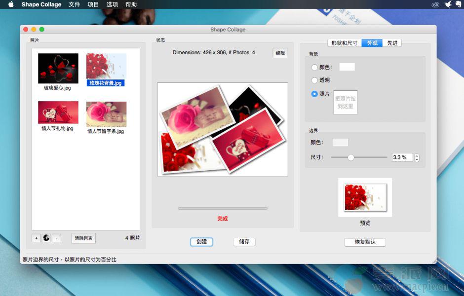Click the bird icon in menu bar
The height and width of the screenshot is (296, 464).
[x=448, y=4]
